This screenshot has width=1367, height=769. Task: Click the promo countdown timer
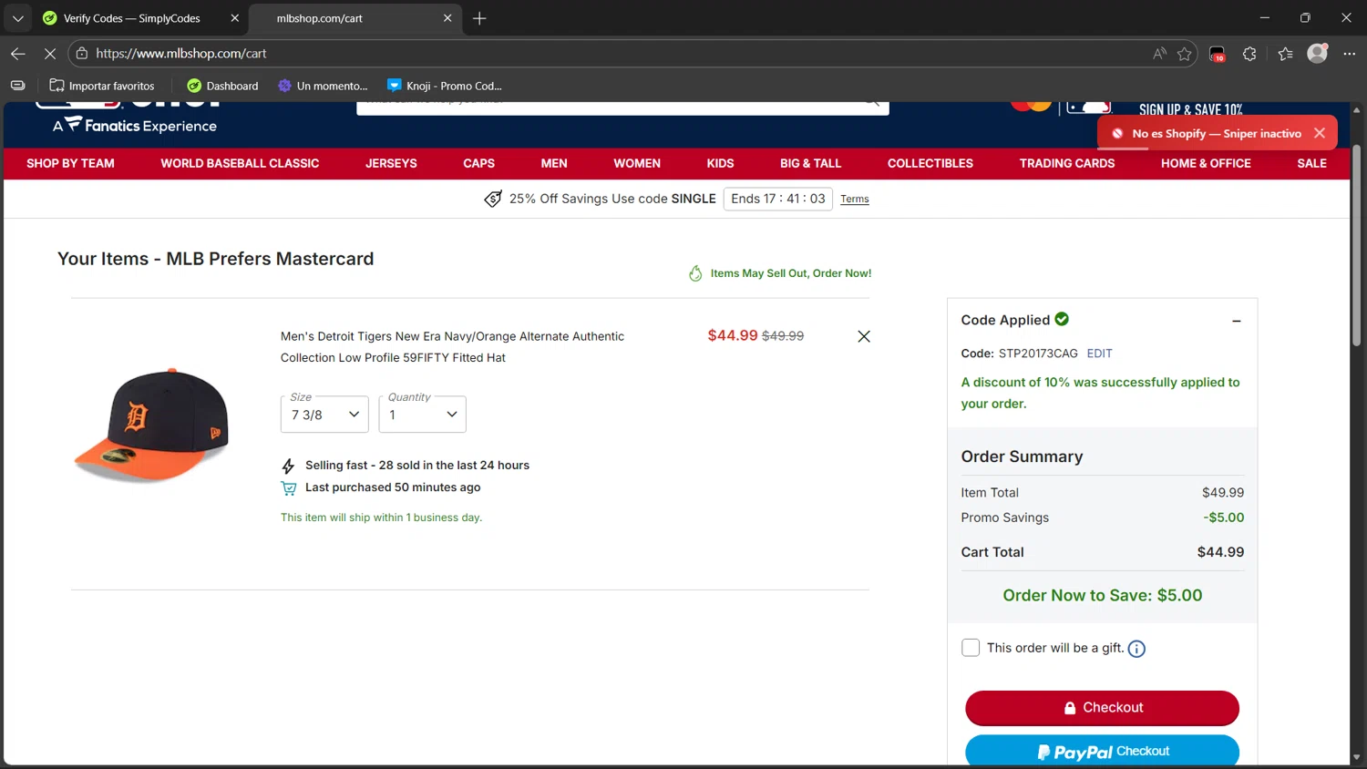pyautogui.click(x=778, y=199)
